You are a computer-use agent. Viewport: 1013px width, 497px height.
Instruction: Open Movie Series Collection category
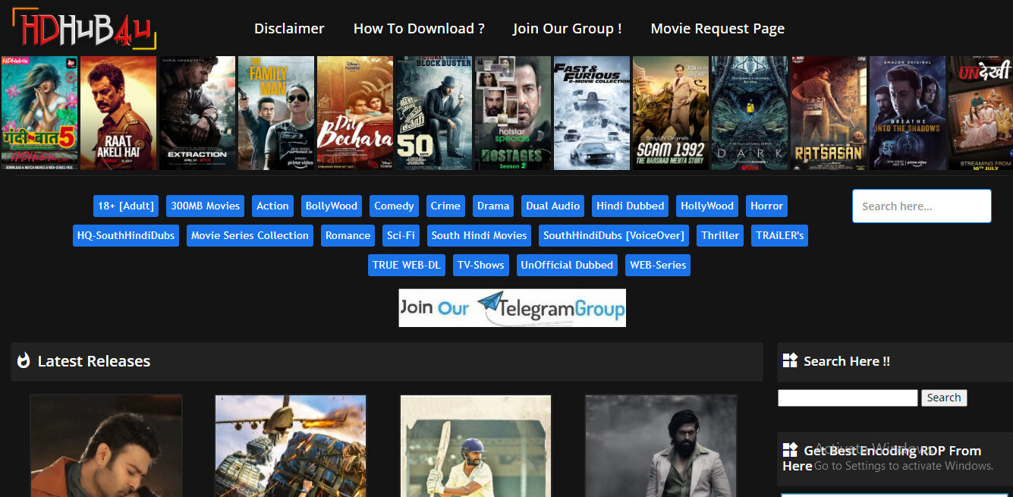click(250, 235)
